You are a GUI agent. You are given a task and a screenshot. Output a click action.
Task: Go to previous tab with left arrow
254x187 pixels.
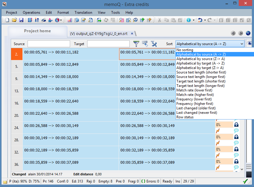click(x=233, y=33)
